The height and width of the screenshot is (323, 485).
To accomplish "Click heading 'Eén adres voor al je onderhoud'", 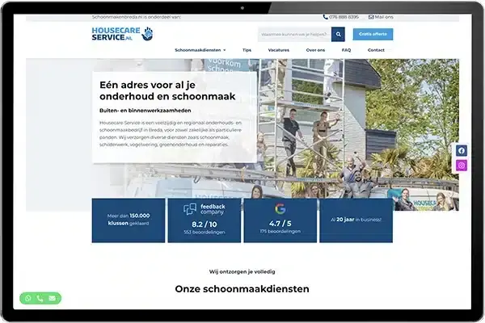I will tap(167, 90).
